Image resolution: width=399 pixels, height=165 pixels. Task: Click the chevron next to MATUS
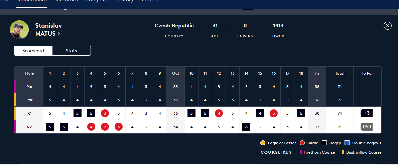59,34
